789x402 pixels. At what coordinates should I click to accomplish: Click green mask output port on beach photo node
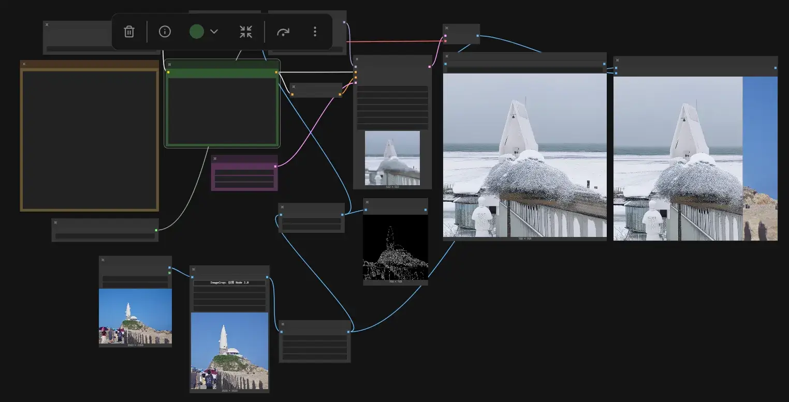(169, 273)
